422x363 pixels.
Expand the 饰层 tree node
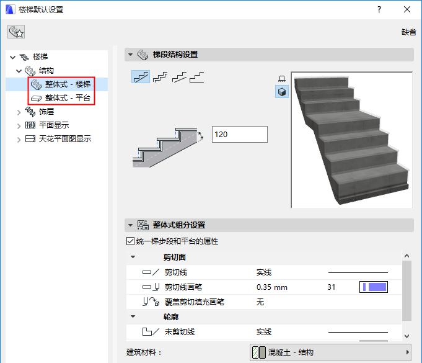coord(19,112)
